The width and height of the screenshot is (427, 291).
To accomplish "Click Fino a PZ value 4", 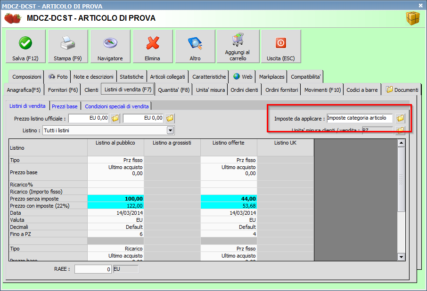I will coord(229,234).
